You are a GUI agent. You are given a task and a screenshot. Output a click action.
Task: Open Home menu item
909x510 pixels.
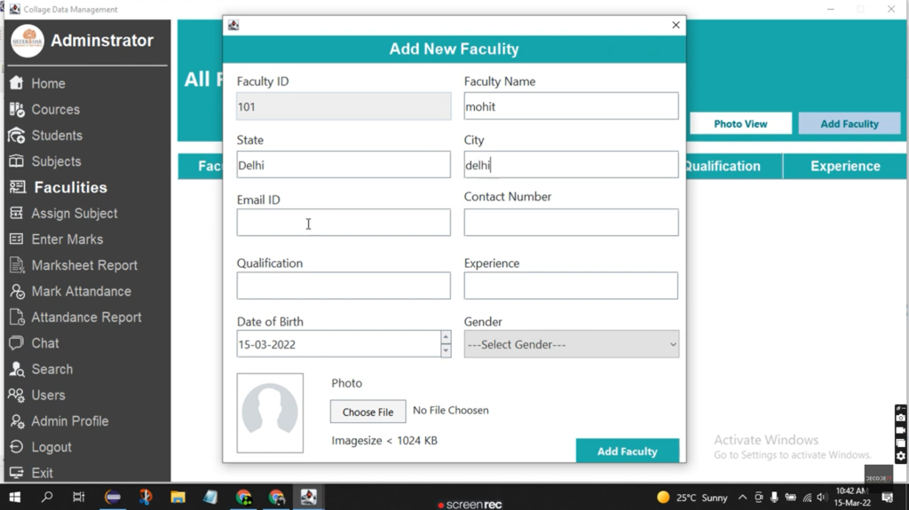coord(48,82)
